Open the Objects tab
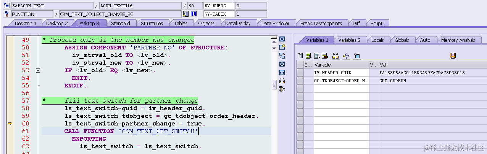 206,23
